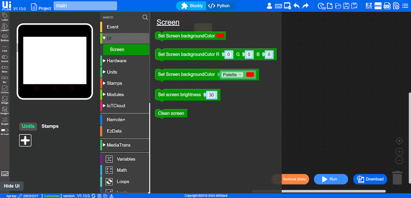This screenshot has width=411, height=198.
Task: Zoom in the Blockly workspace
Action: click(x=399, y=152)
